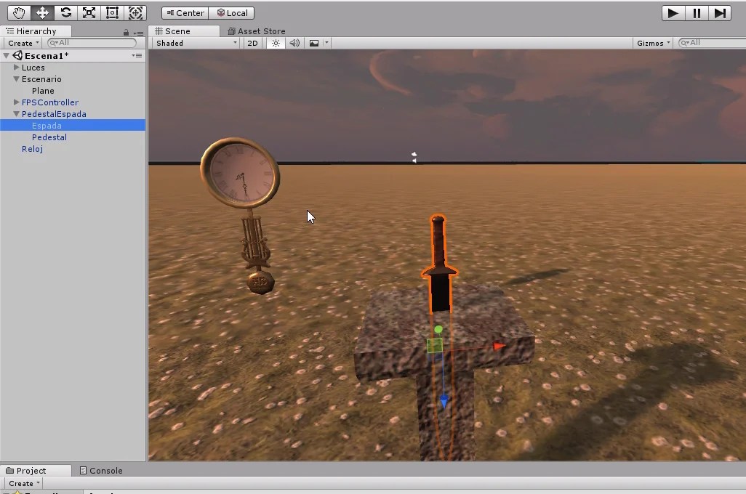Open the Shaded draw mode dropdown
Viewport: 746px width, 494px height.
[x=195, y=43]
